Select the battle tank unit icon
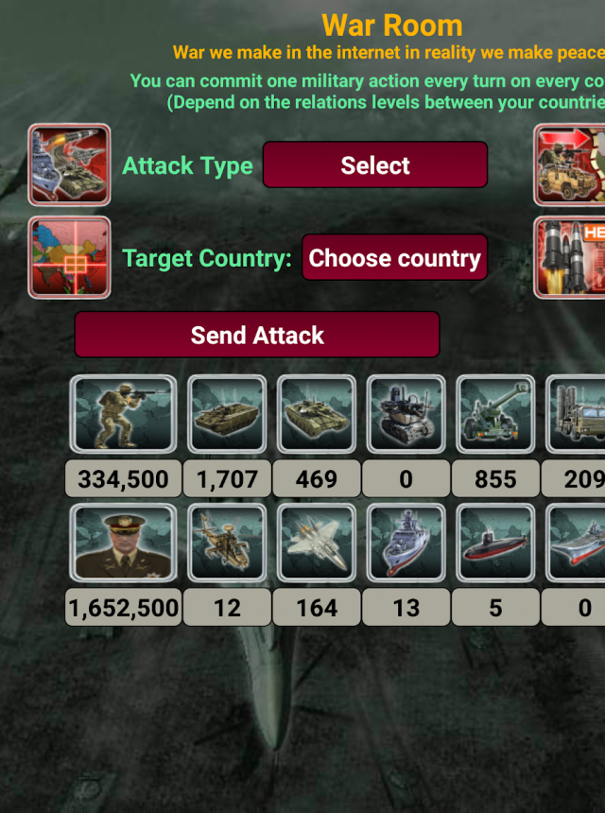The height and width of the screenshot is (813, 605). [317, 414]
